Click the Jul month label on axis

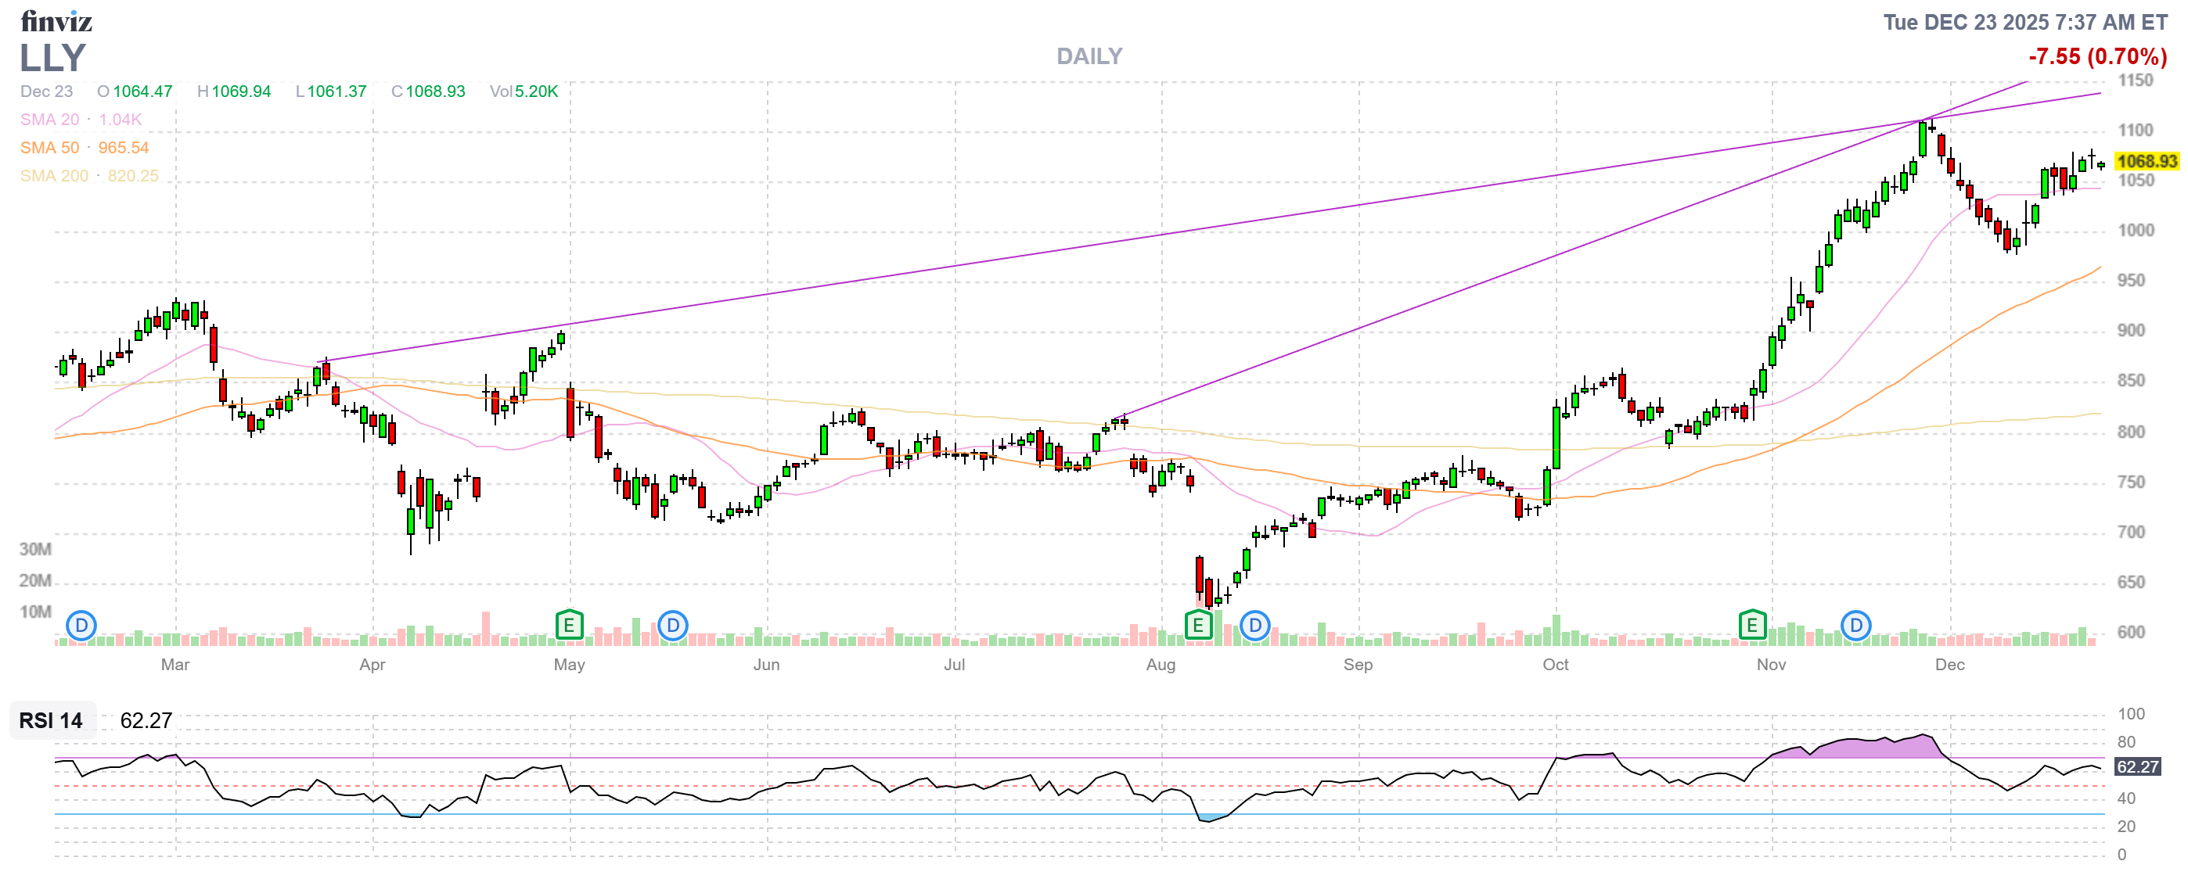point(954,665)
